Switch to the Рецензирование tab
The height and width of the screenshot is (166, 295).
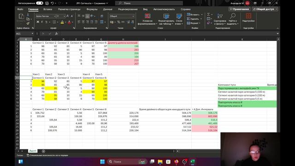pos(128,9)
